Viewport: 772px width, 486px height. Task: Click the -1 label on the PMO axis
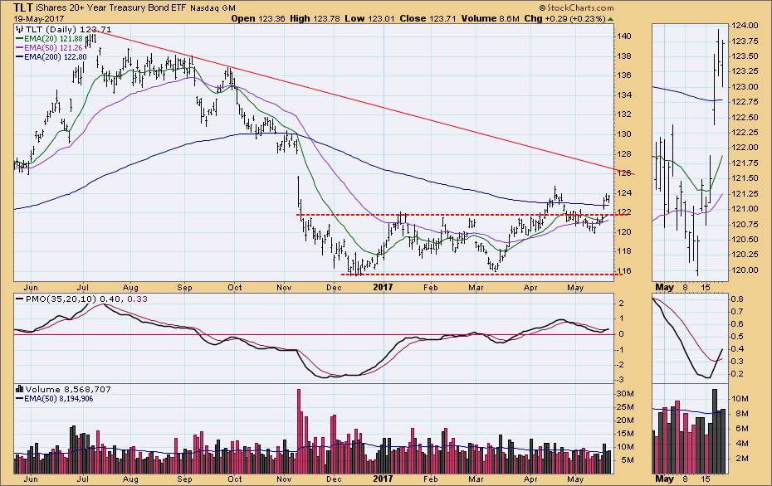(x=622, y=349)
